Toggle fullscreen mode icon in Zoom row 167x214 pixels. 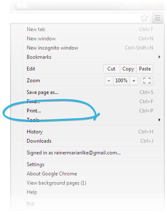[147, 81]
